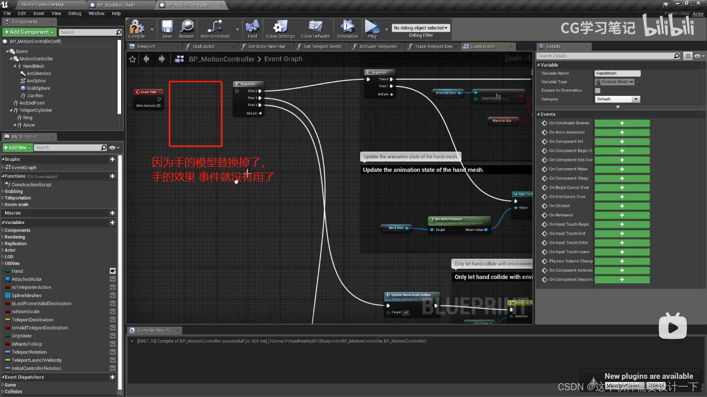Viewport: 707px width, 397px height.
Task: Open Variable Type Skeletal Mesh dropdown
Action: (x=615, y=82)
